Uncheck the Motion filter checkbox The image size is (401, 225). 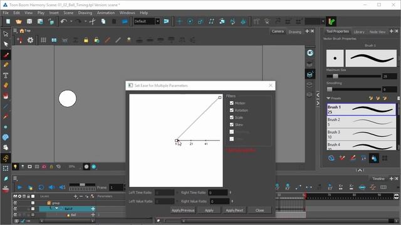(x=232, y=103)
